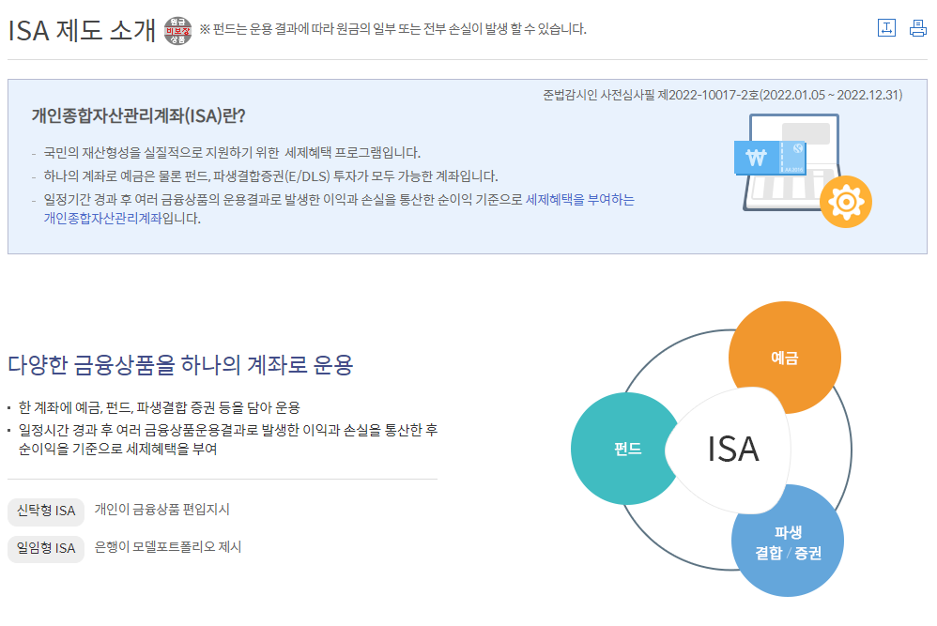Click the 개인종합자산관리계좌(ISA)란? heading

pyautogui.click(x=139, y=115)
